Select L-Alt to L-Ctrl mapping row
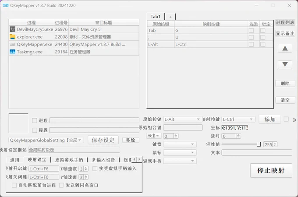 (210, 44)
